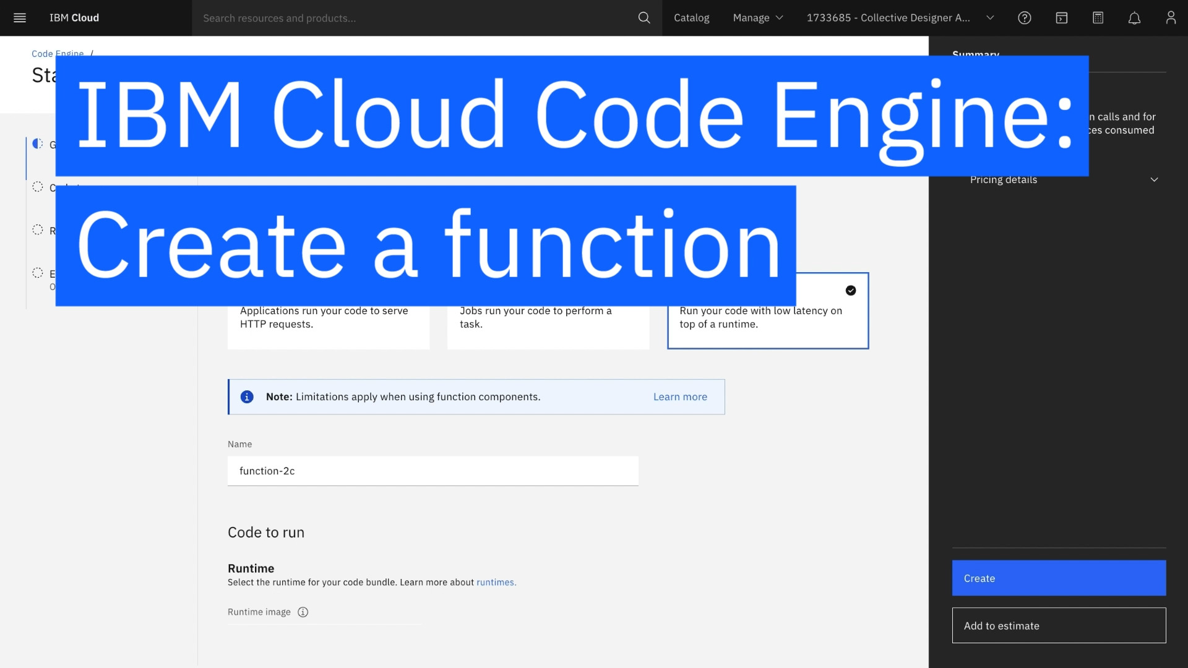
Task: Open the account switcher dropdown
Action: point(900,18)
